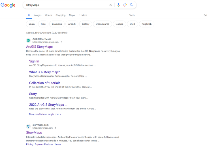Start voice search with microphone icon
The width and height of the screenshot is (207, 148).
point(118,5)
